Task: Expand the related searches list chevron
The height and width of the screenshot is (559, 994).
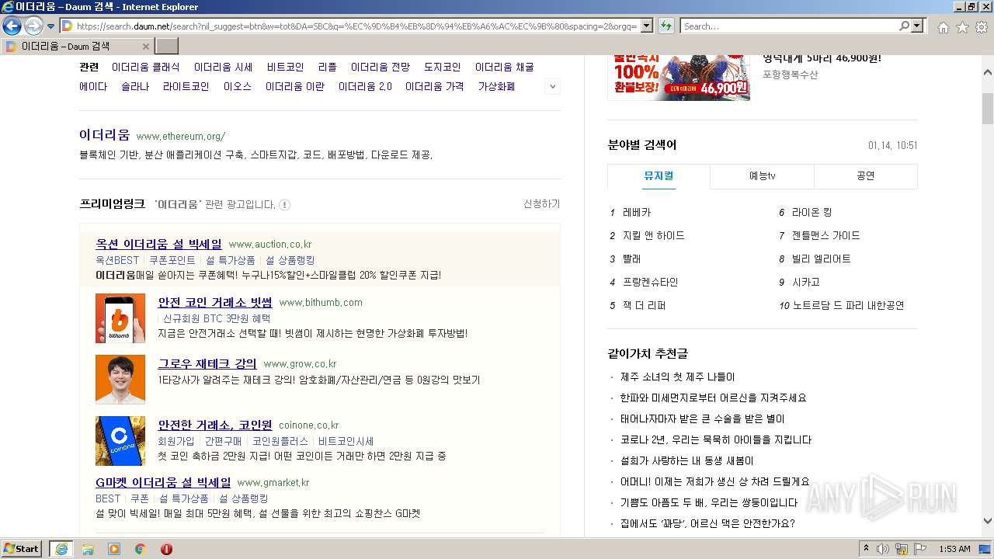Action: 553,87
